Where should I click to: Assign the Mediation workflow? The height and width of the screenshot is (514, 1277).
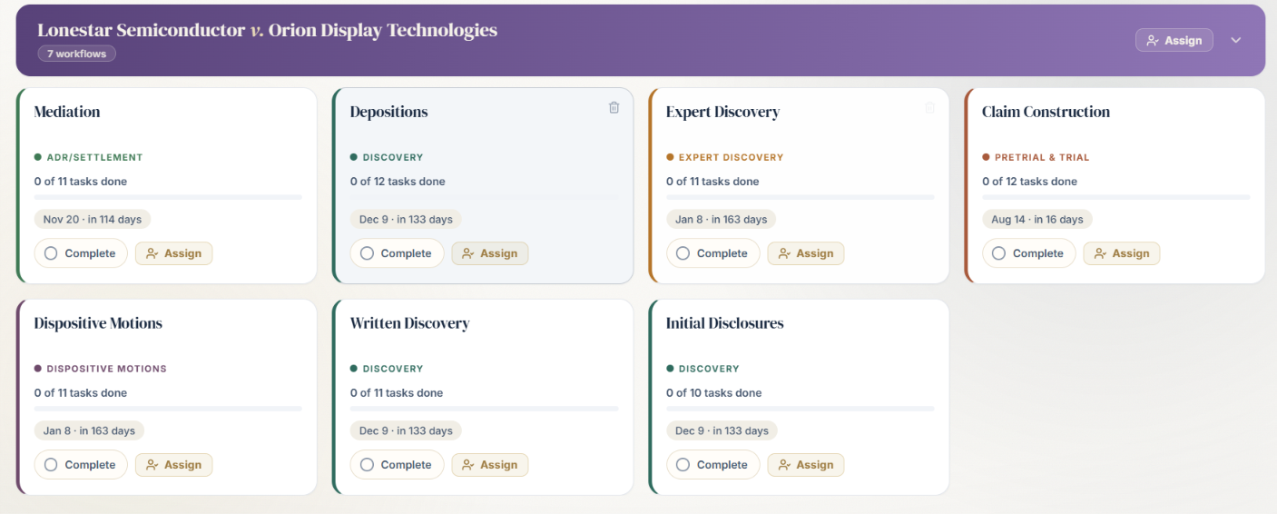tap(174, 253)
